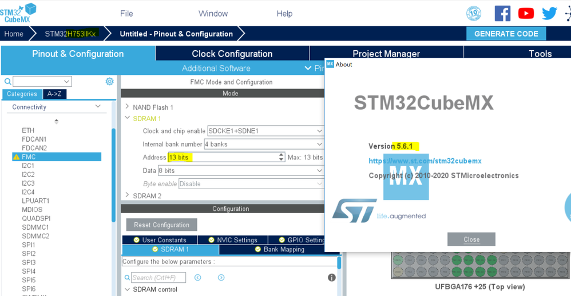The height and width of the screenshot is (296, 571).
Task: Click the parameter panel vertical scrollbar
Action: tap(339, 262)
